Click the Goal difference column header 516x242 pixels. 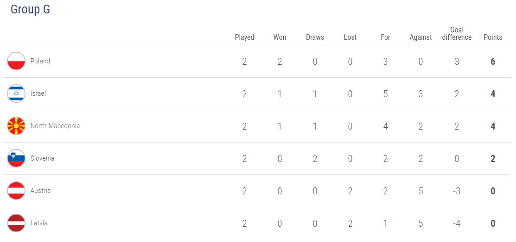coord(457,34)
